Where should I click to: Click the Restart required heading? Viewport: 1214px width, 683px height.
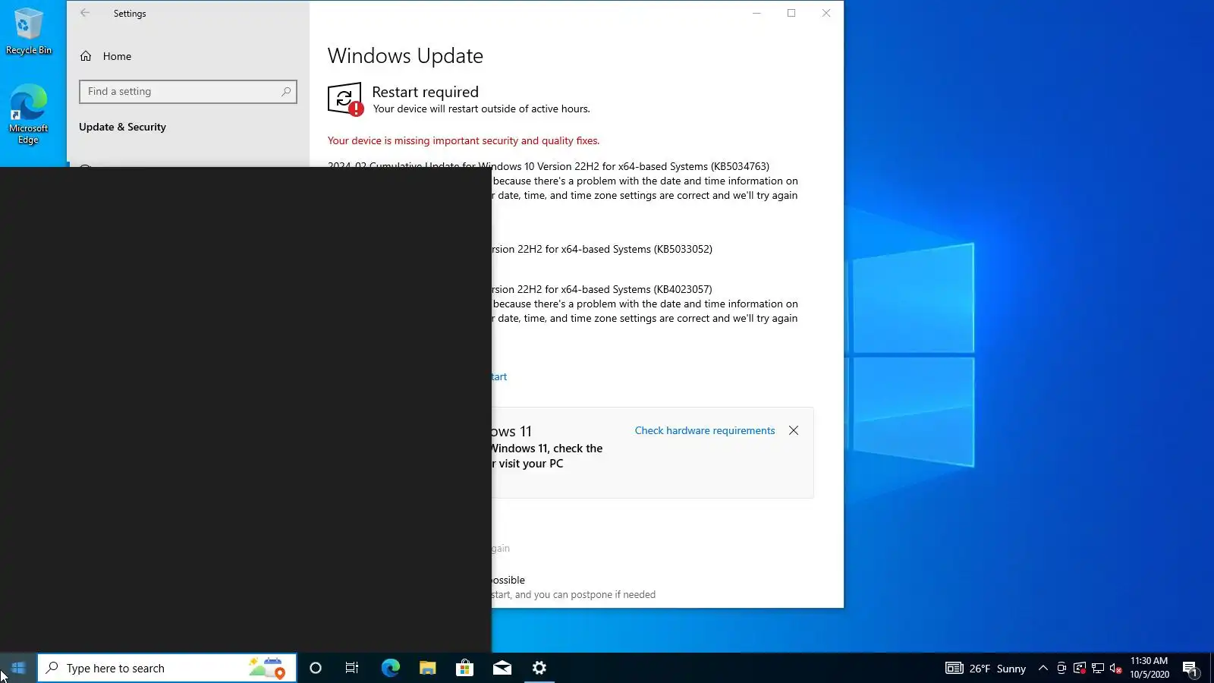tap(425, 92)
